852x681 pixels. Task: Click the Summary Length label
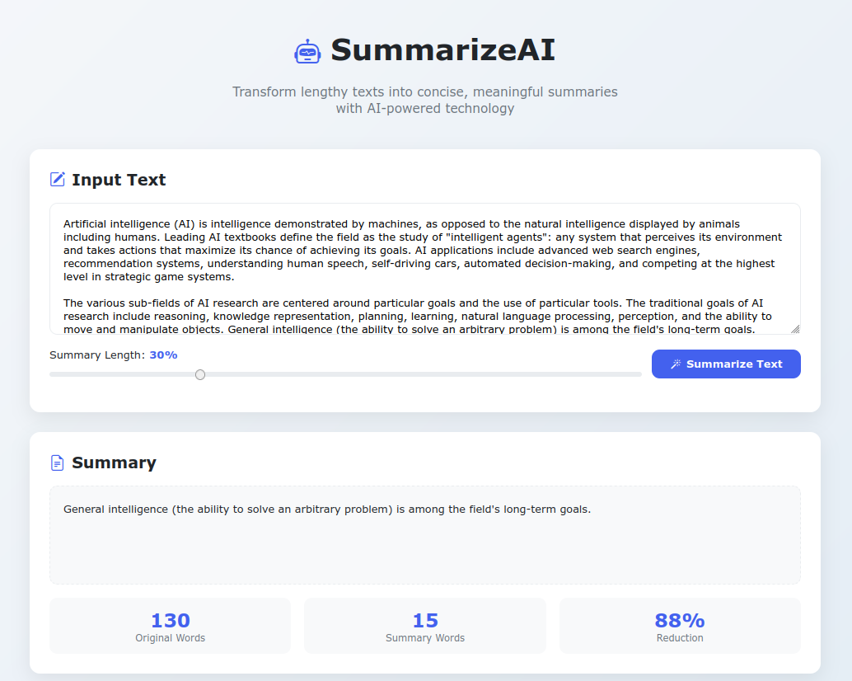[x=97, y=355]
